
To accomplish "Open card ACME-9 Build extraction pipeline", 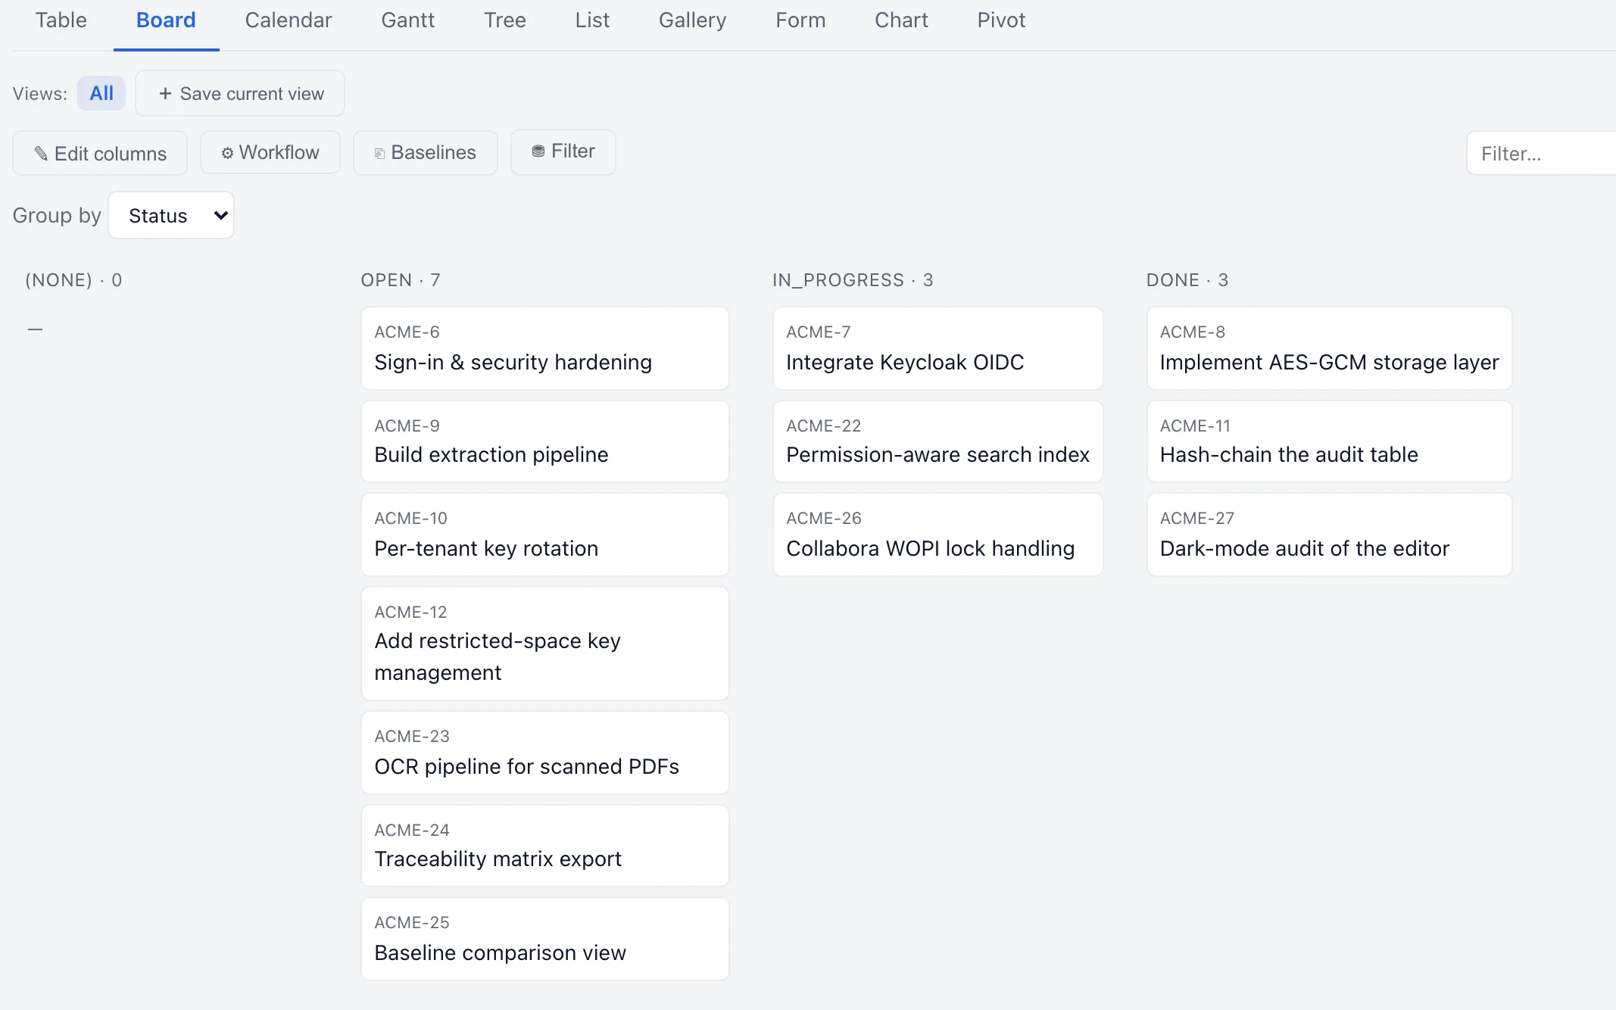I will point(545,441).
